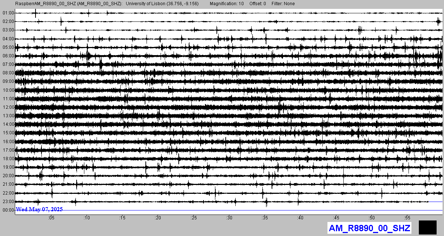Click the :10 minute axis tick

(x=87, y=218)
